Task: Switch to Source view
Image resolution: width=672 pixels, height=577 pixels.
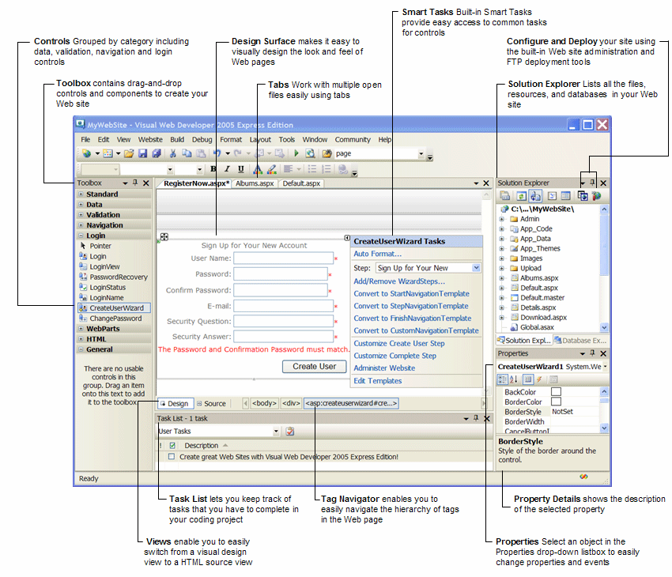Action: [211, 404]
